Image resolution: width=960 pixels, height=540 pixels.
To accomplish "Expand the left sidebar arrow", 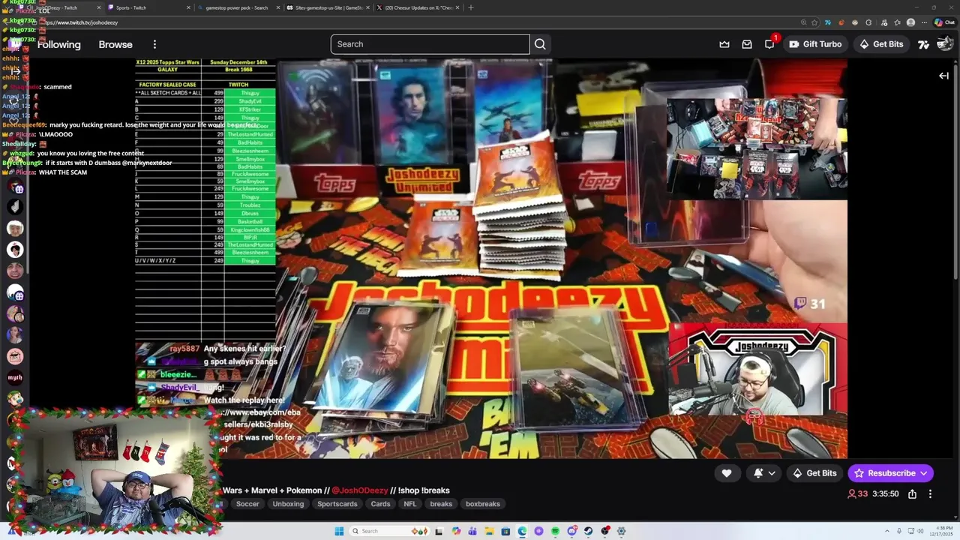I will (15, 73).
